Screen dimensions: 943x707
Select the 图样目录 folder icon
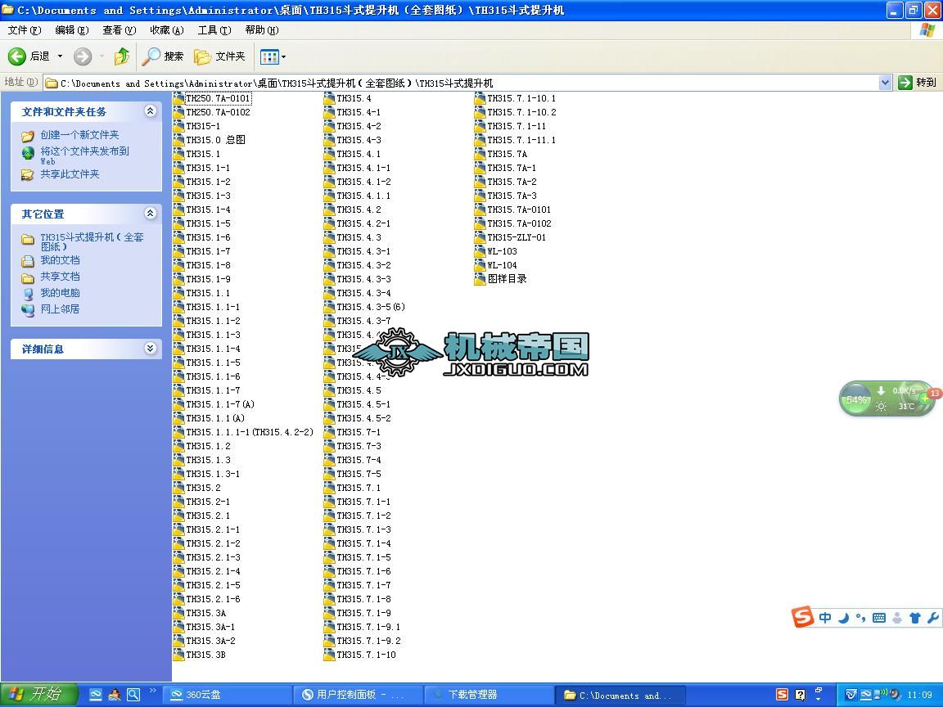(480, 279)
